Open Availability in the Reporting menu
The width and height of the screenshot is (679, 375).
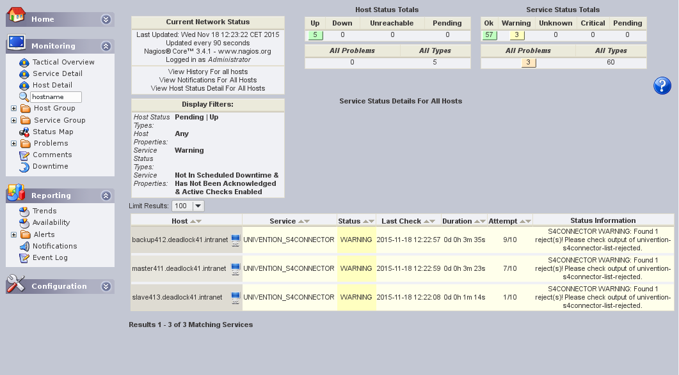tap(51, 222)
